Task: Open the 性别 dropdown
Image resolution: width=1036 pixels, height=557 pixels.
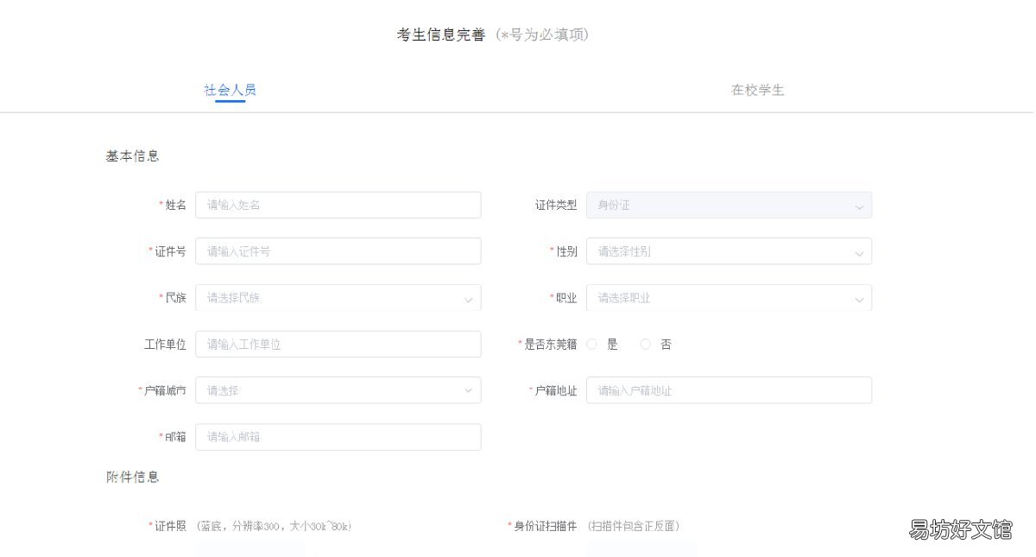Action: [729, 251]
